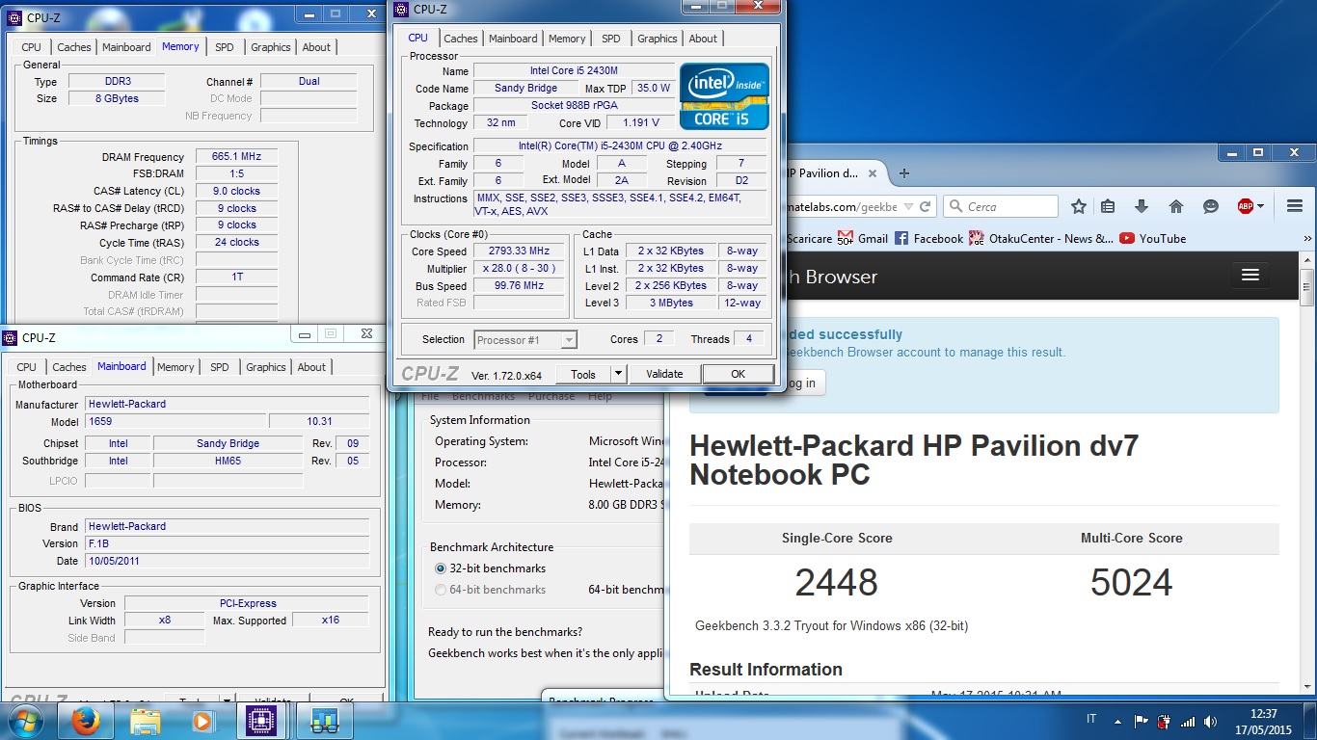The width and height of the screenshot is (1317, 740).
Task: Switch to Caches tab in front CPU-Z window
Action: [x=460, y=39]
